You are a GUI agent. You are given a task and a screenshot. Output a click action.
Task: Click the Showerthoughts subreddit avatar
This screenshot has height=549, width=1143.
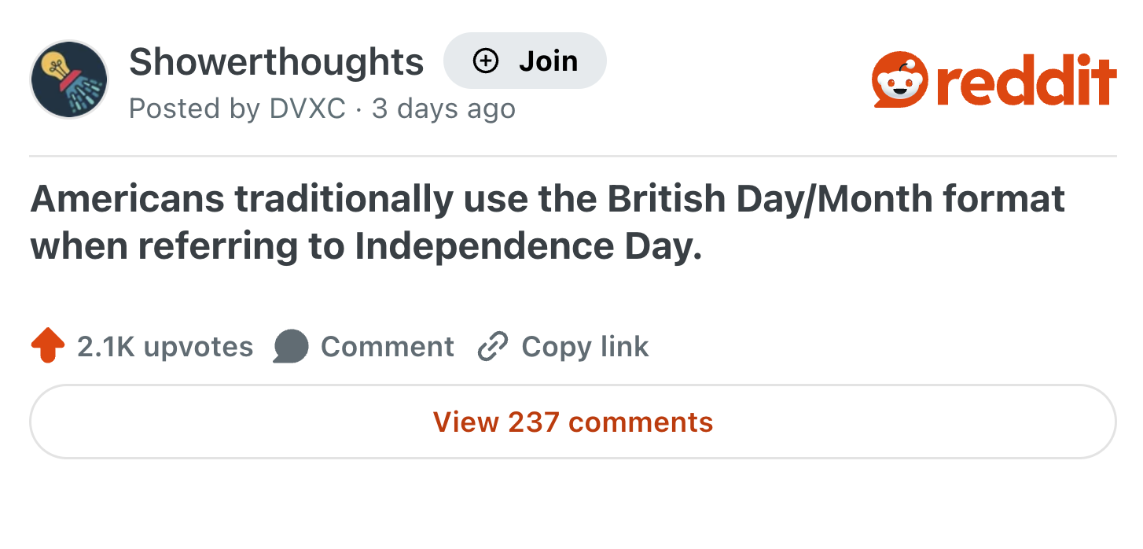point(68,79)
